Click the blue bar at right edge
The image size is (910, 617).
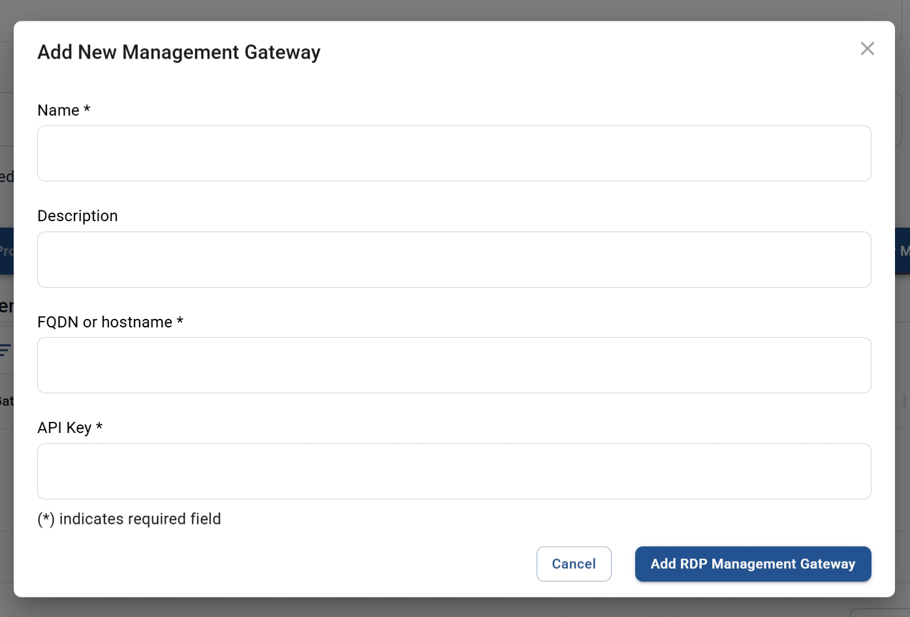coord(903,251)
